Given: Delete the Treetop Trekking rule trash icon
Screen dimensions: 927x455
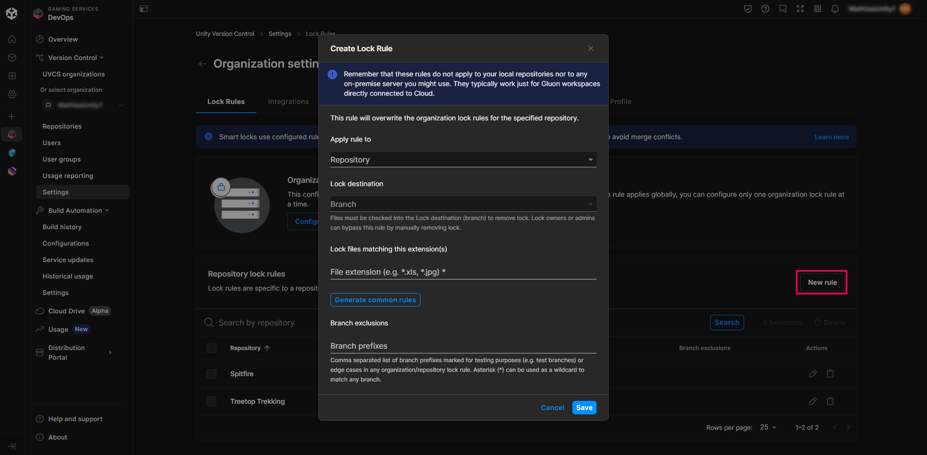Looking at the screenshot, I should tap(830, 401).
